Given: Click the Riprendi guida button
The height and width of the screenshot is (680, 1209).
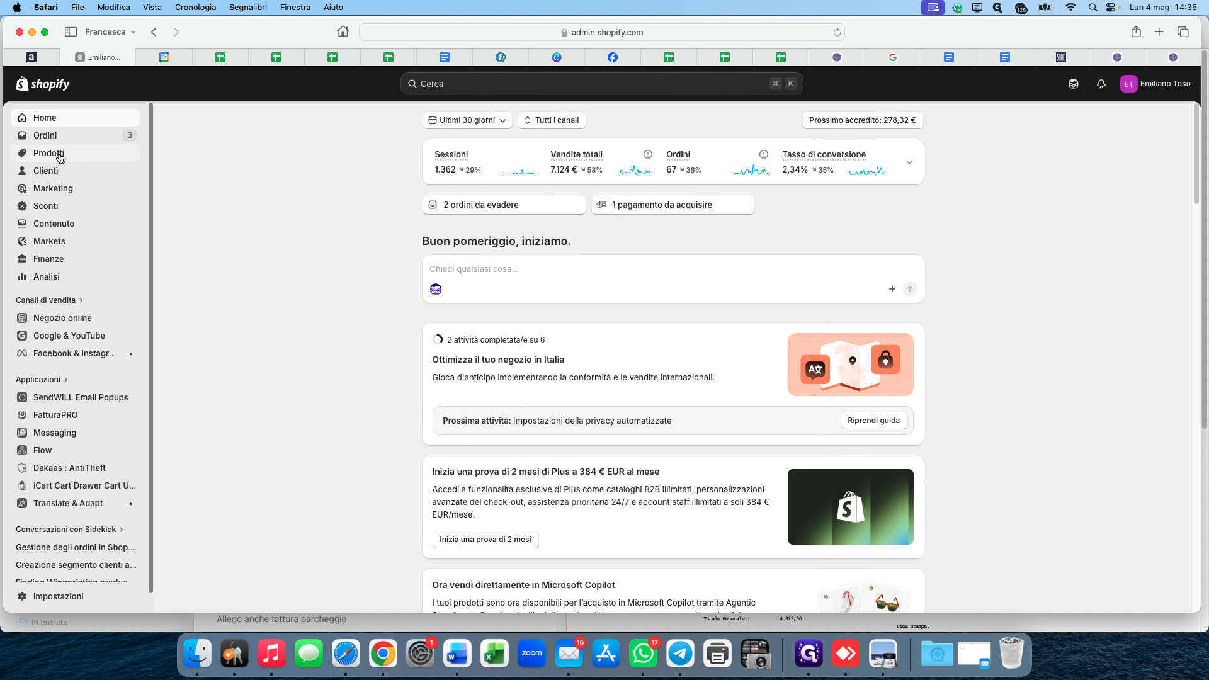Looking at the screenshot, I should pyautogui.click(x=874, y=421).
